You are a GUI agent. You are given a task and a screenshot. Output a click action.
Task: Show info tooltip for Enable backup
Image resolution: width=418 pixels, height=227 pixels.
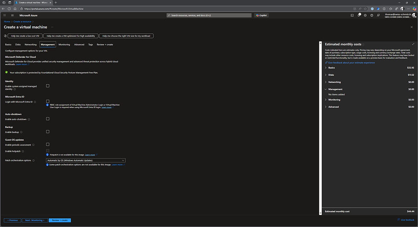[21, 132]
